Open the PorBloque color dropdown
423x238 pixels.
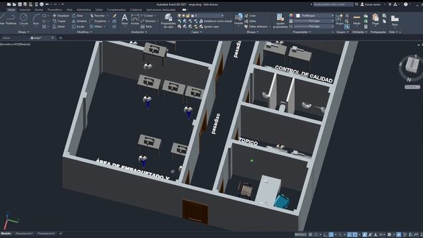[315, 16]
